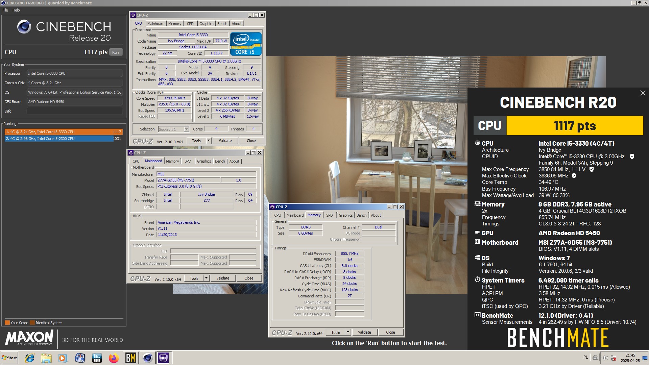Image resolution: width=649 pixels, height=365 pixels.
Task: Open Windows Media Player from the taskbar
Action: pyautogui.click(x=63, y=358)
